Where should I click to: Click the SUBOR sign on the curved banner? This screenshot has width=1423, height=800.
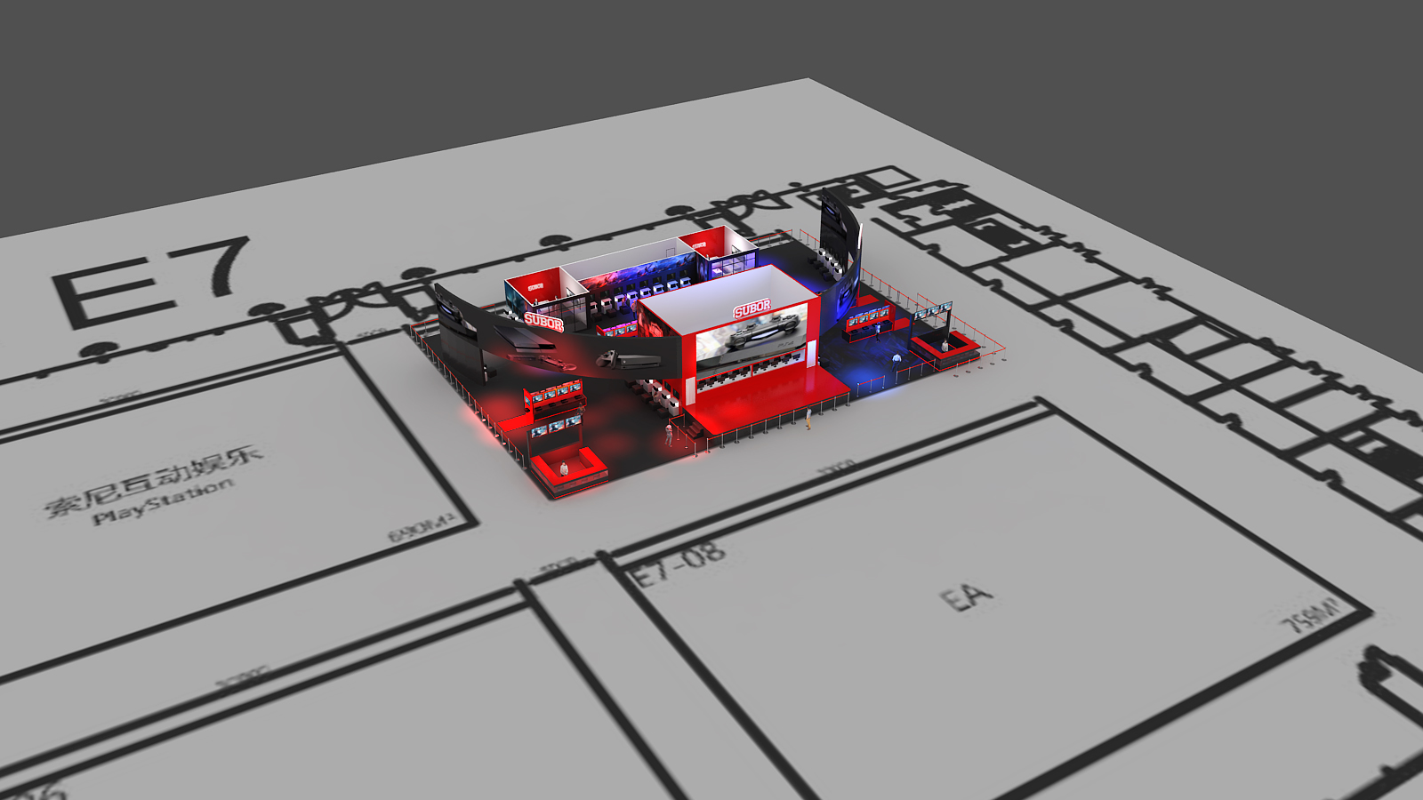pyautogui.click(x=543, y=321)
